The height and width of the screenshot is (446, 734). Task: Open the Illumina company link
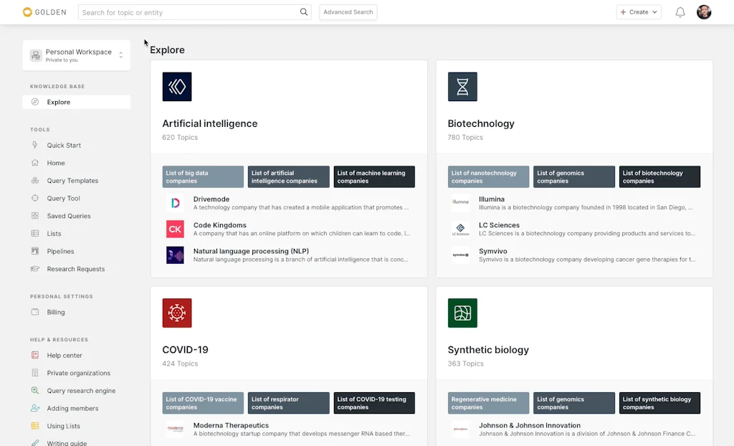[x=492, y=199]
